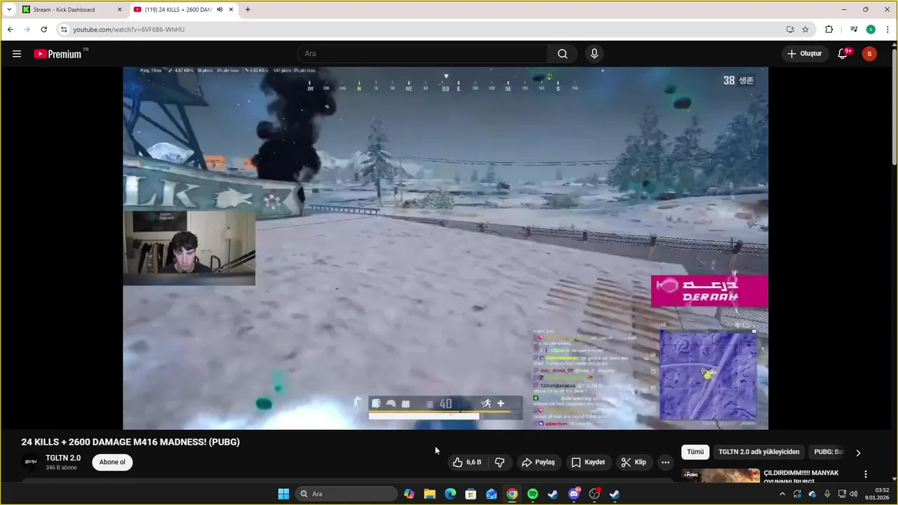The image size is (898, 505).
Task: Click video title 24 KILLS + 2600 DAMAGE
Action: point(130,442)
